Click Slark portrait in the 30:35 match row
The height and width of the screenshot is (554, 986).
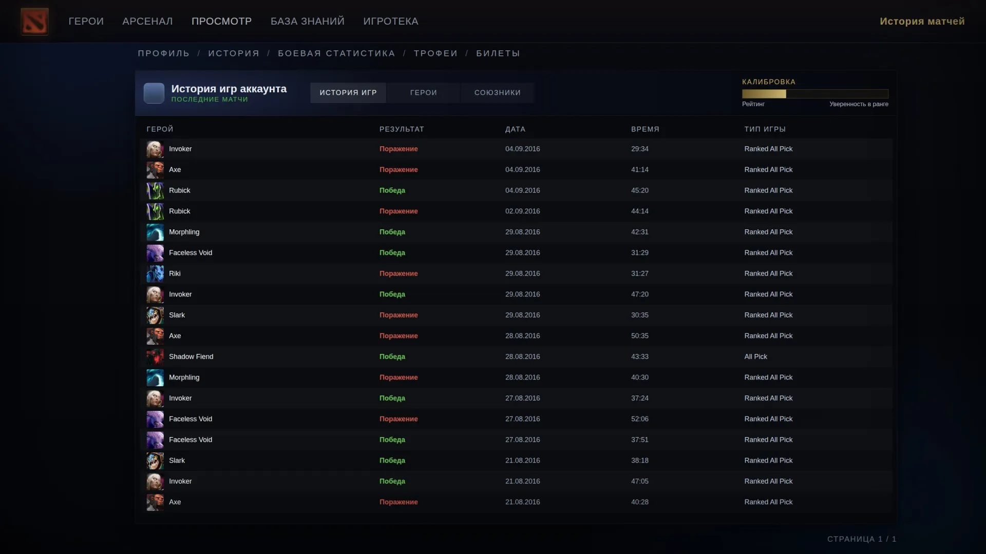pos(155,315)
